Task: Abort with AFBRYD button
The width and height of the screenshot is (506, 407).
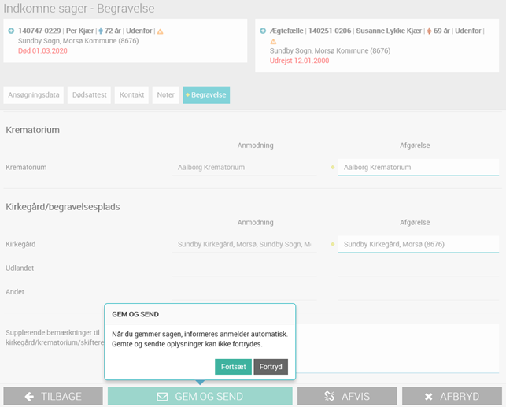Action: click(x=452, y=396)
